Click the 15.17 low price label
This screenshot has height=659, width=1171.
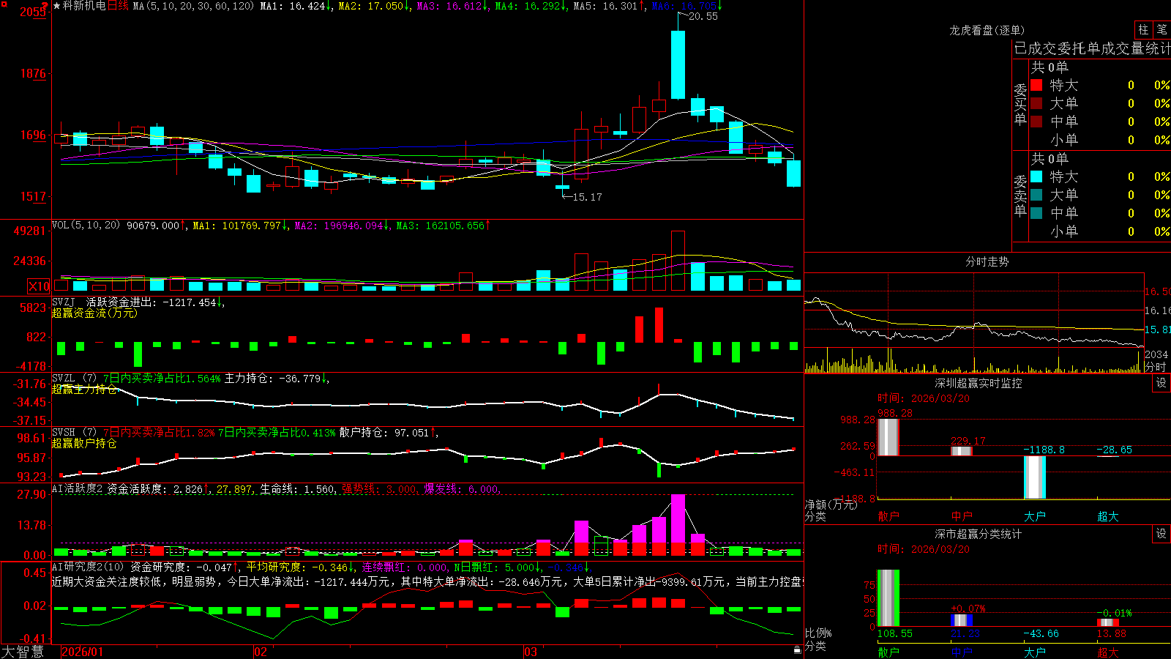coord(587,197)
